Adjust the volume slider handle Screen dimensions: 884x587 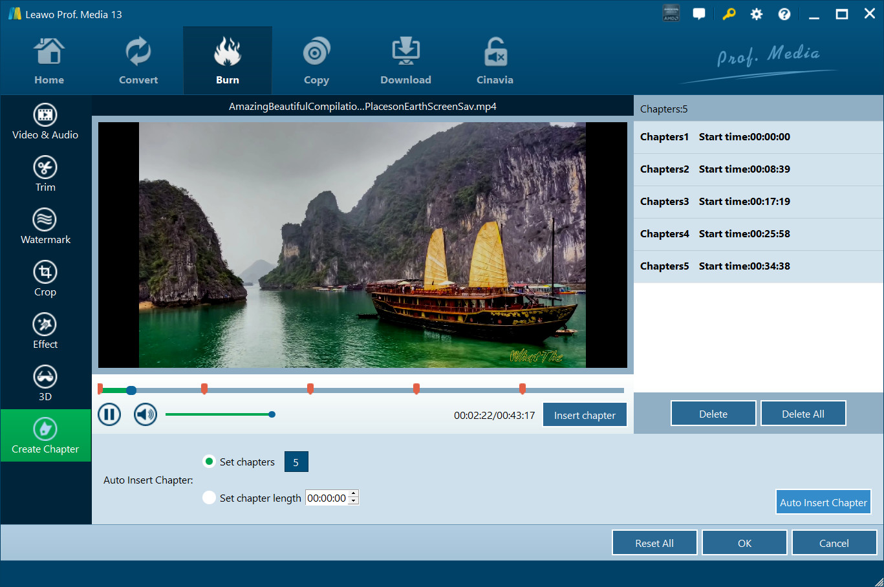pyautogui.click(x=272, y=414)
